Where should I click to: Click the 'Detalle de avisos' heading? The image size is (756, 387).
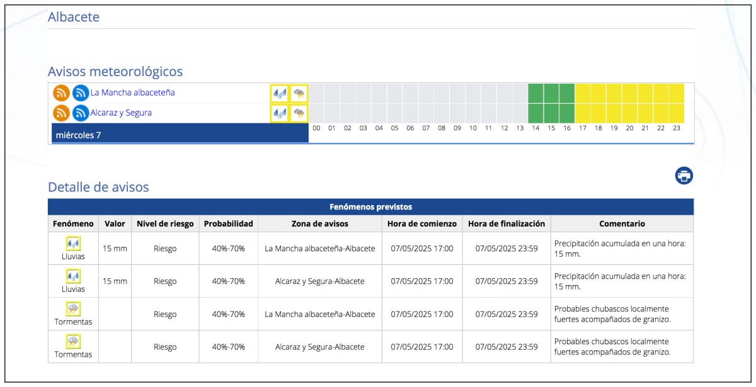point(98,187)
